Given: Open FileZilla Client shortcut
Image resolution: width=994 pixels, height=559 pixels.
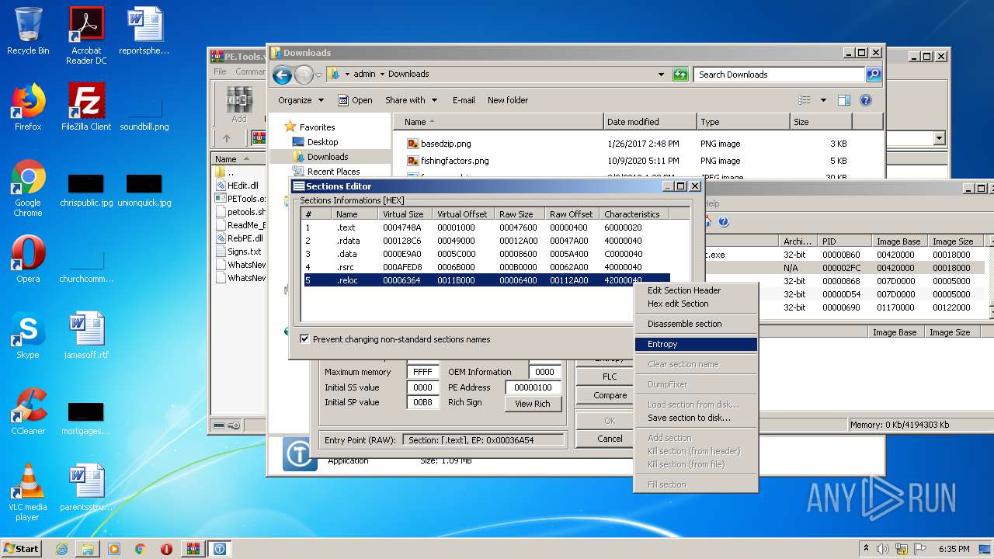Looking at the screenshot, I should pyautogui.click(x=86, y=107).
